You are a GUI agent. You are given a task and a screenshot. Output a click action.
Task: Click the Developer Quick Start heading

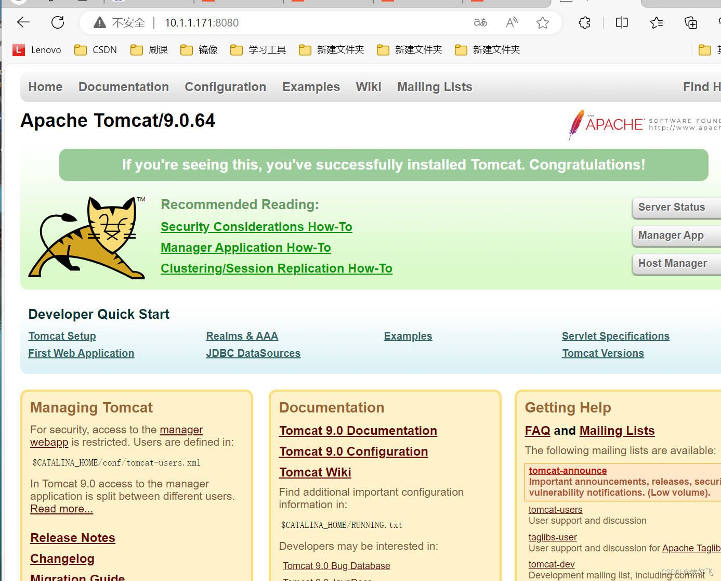click(x=99, y=314)
